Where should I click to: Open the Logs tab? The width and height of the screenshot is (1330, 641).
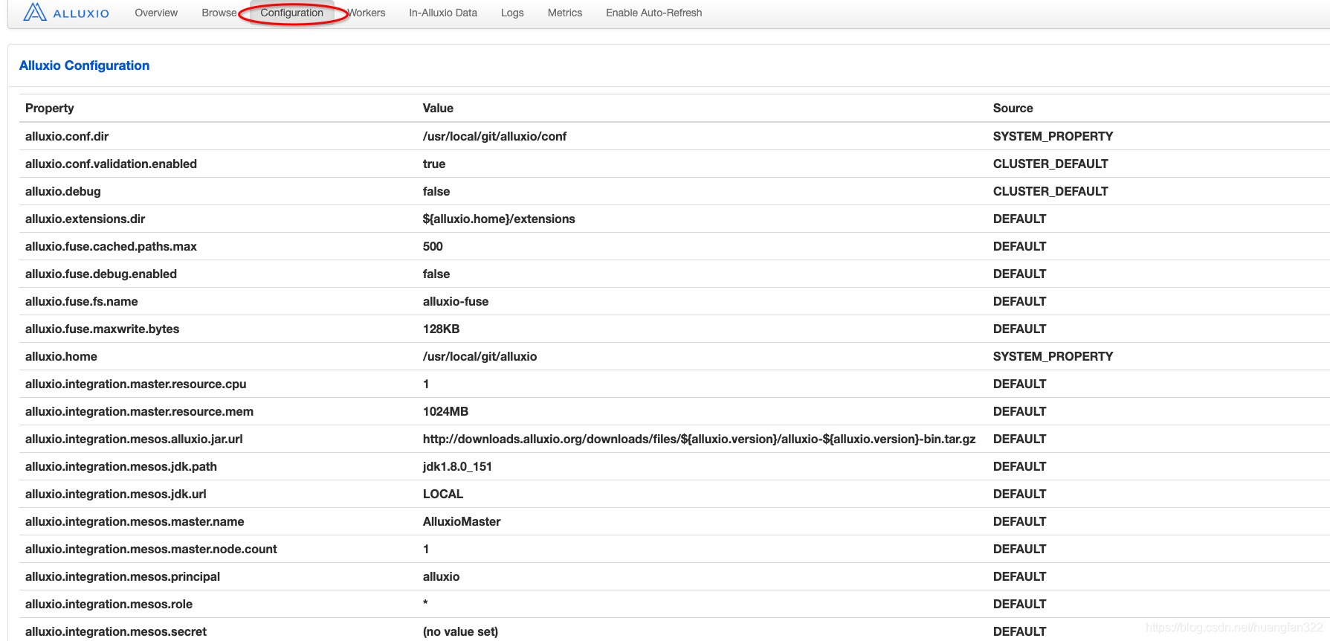[x=512, y=13]
